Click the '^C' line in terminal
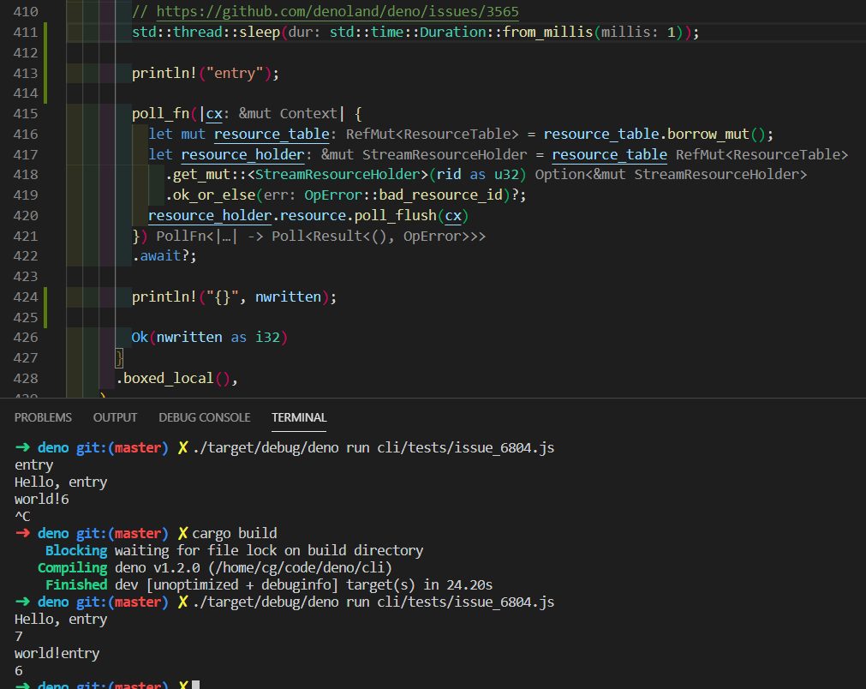The height and width of the screenshot is (689, 866). pos(22,517)
